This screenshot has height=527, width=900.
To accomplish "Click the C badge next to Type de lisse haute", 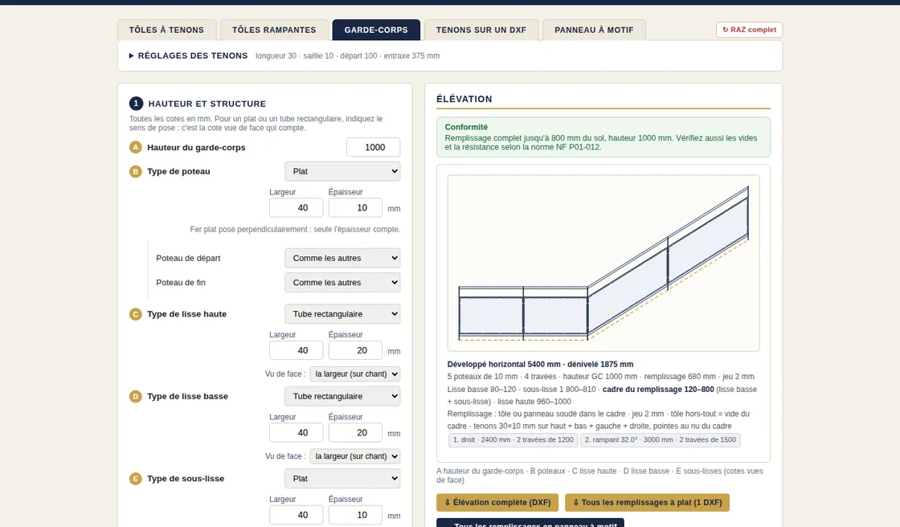I will (136, 314).
